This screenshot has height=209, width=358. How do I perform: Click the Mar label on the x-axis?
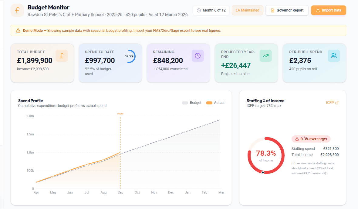221,192
